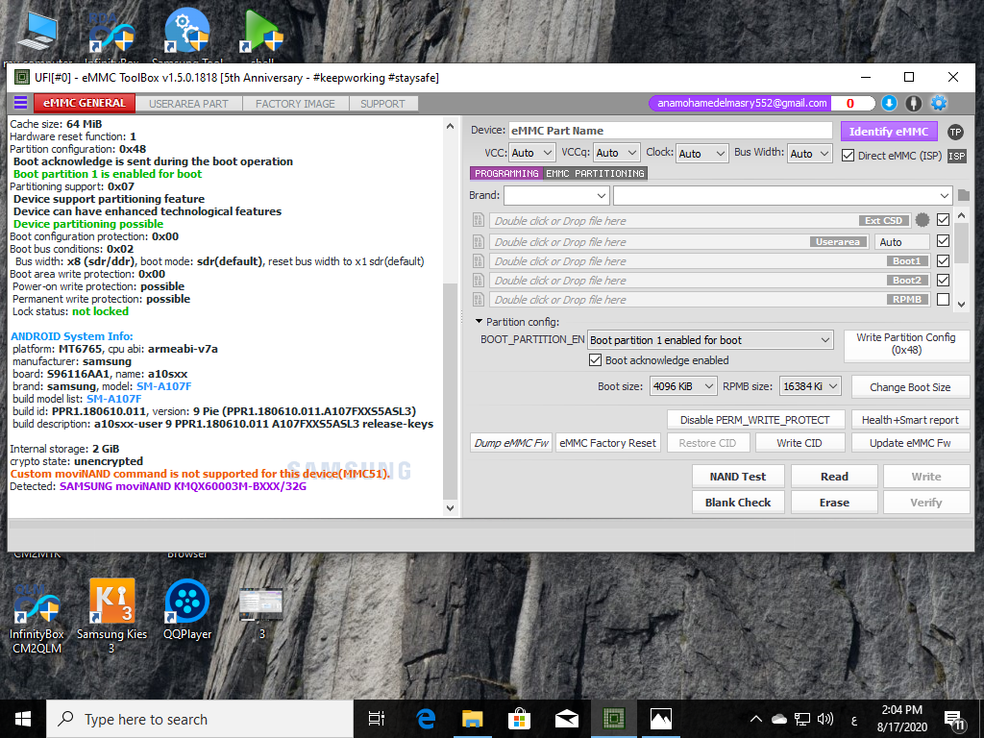Image resolution: width=984 pixels, height=738 pixels.
Task: Open the Photos app on taskbar
Action: coord(661,719)
